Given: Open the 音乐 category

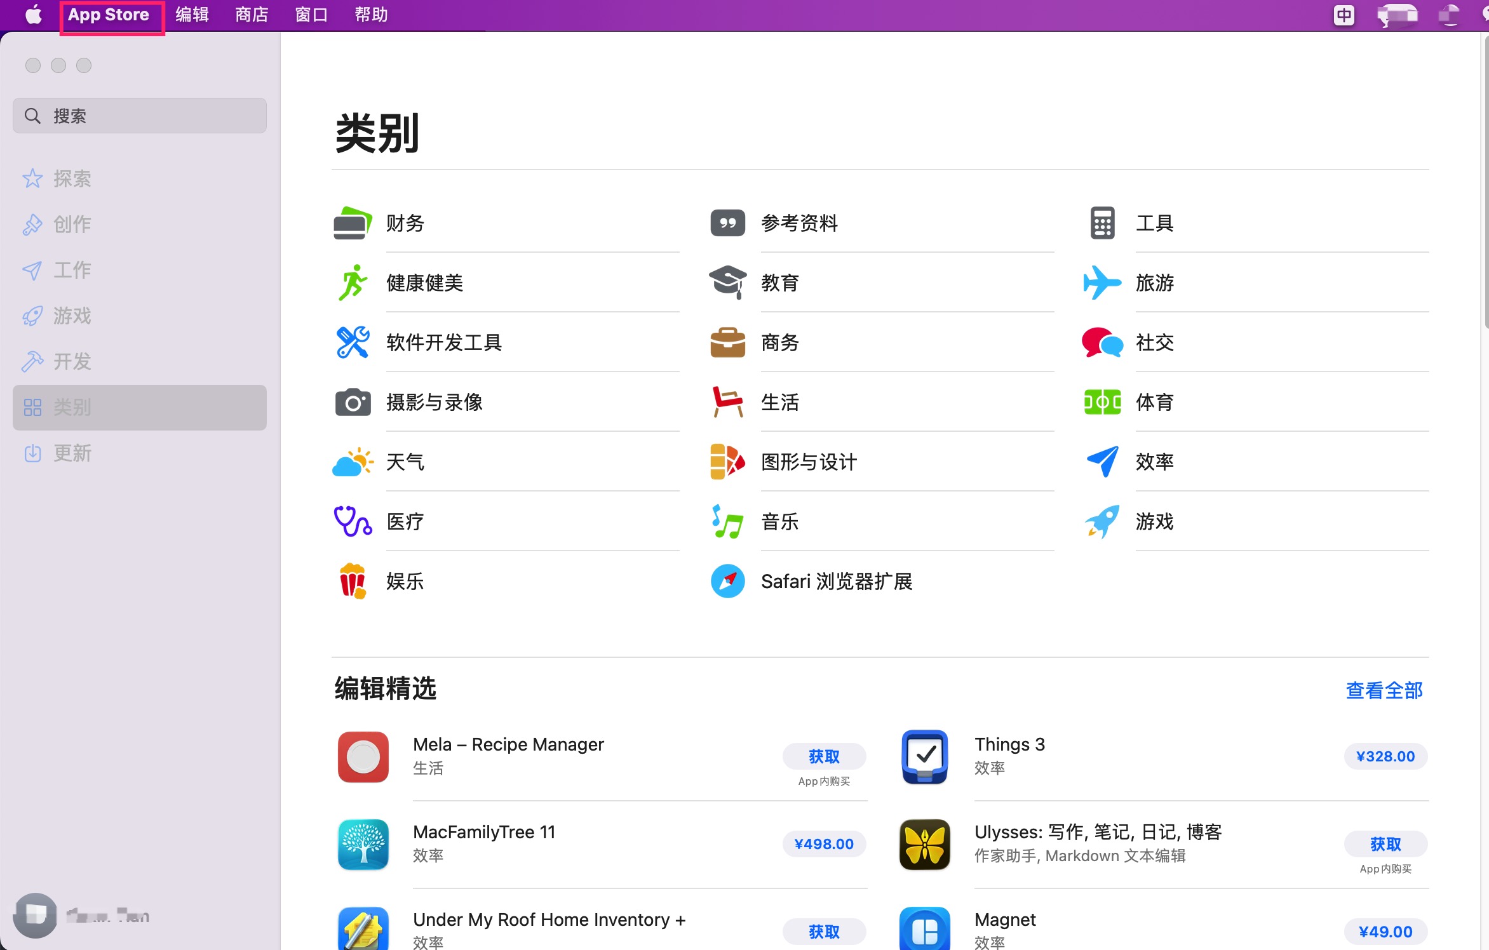Looking at the screenshot, I should pyautogui.click(x=779, y=521).
